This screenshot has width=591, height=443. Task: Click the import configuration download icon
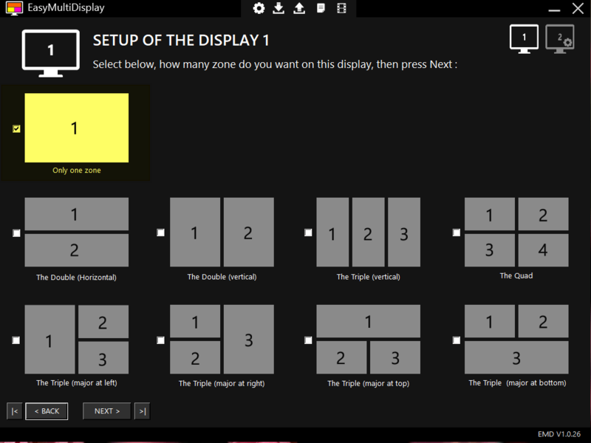pyautogui.click(x=279, y=9)
